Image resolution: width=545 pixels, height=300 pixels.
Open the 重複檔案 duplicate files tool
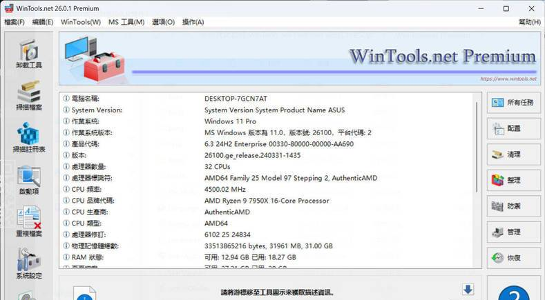tap(28, 222)
